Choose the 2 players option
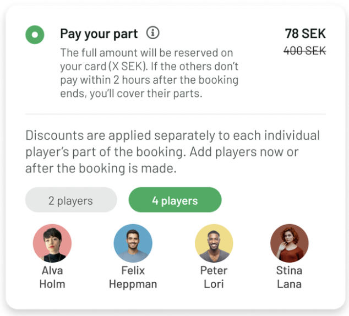The image size is (349, 316). (71, 200)
